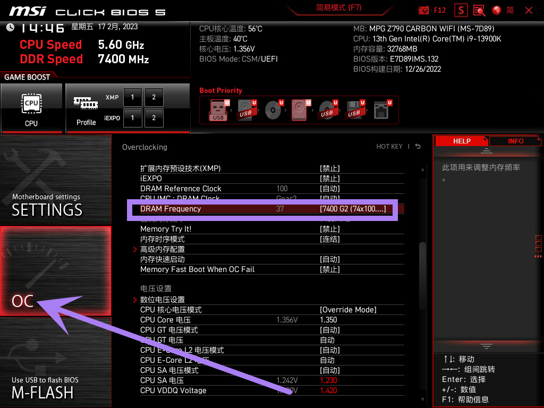Switch to the INFO tab
Image resolution: width=544 pixels, height=408 pixels.
(515, 141)
